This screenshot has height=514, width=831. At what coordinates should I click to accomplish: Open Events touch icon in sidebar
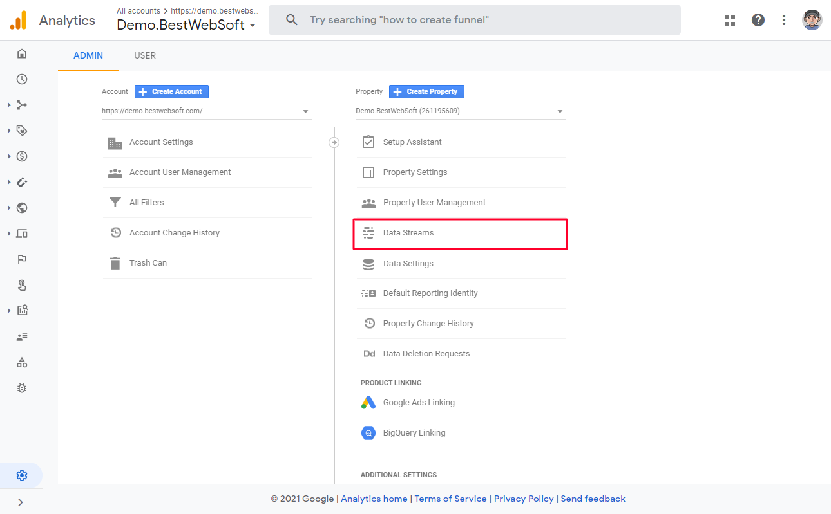[x=22, y=285]
